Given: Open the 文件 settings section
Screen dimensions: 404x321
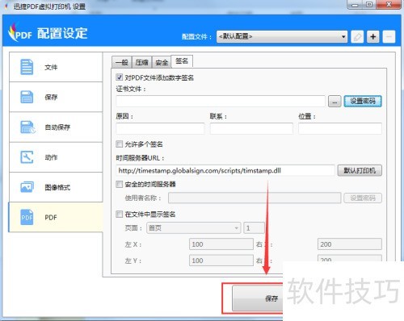Looking at the screenshot, I should pyautogui.click(x=56, y=67).
